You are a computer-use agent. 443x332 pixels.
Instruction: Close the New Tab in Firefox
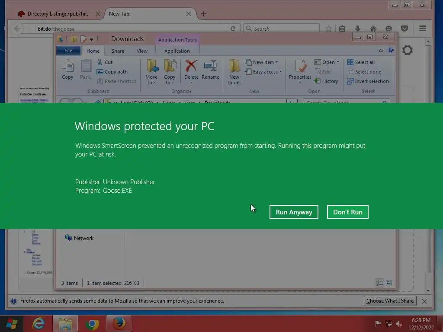point(189,14)
